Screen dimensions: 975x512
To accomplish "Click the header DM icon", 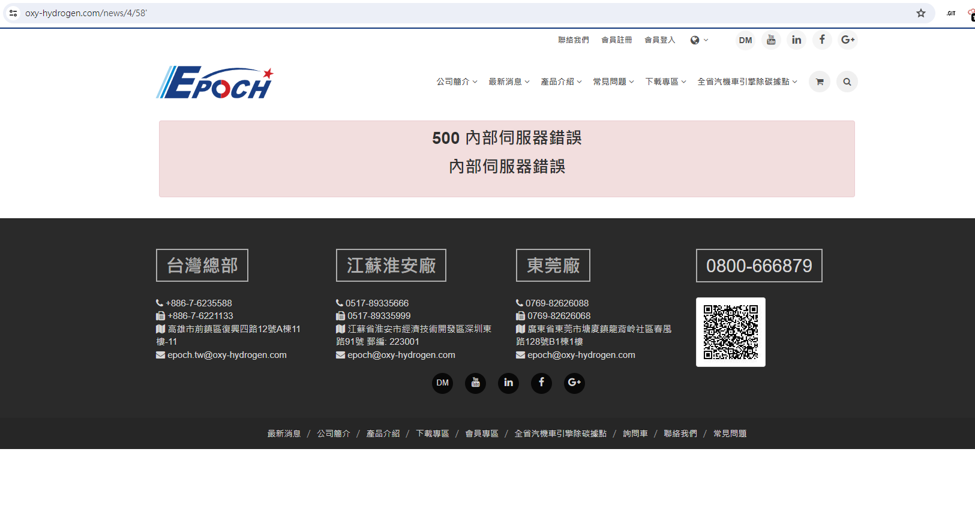I will [x=745, y=40].
